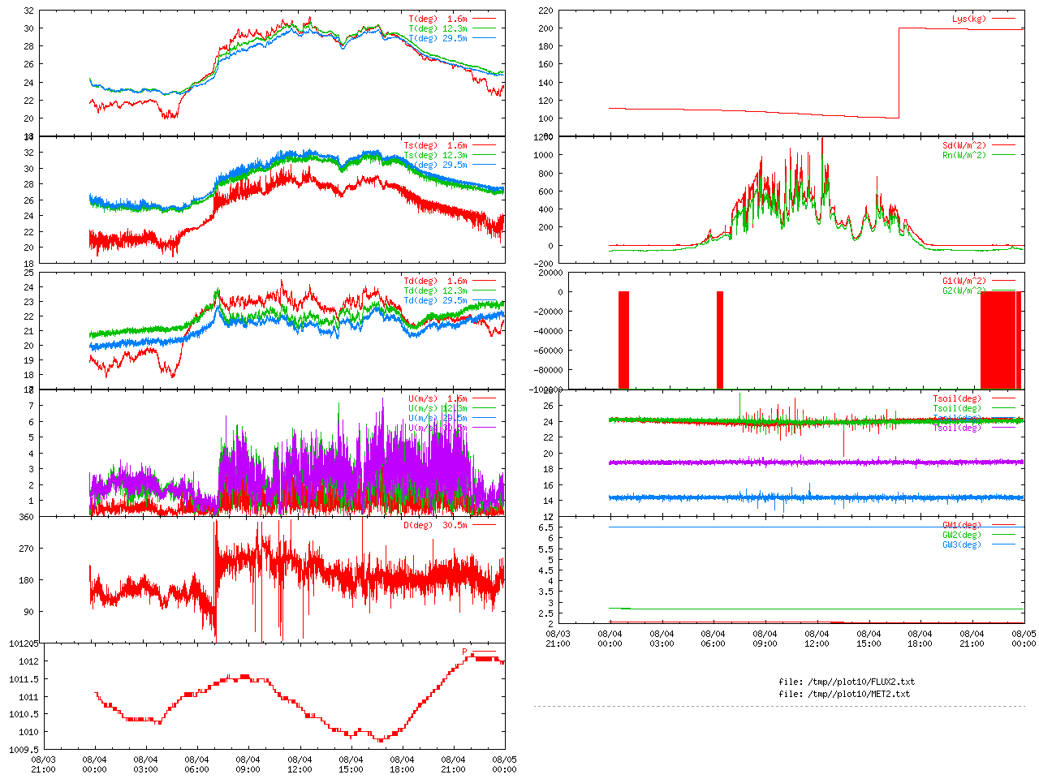Screen dimensions: 1039x779
Task: Click the '1009.5' pressure axis value
Action: coord(22,750)
